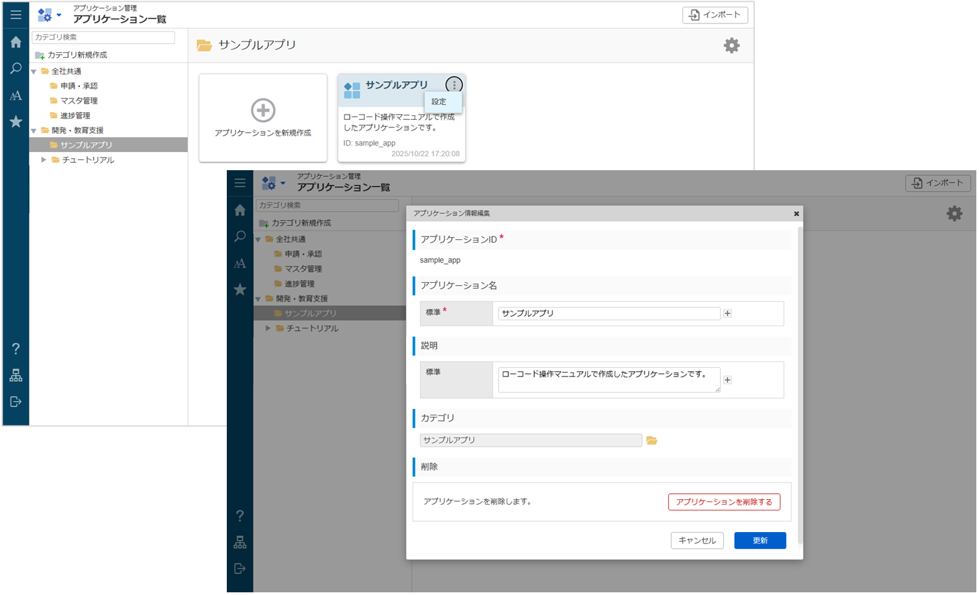Viewport: 979px width, 595px height.
Task: Select the マスタ管理 category in the tree
Action: tap(79, 101)
